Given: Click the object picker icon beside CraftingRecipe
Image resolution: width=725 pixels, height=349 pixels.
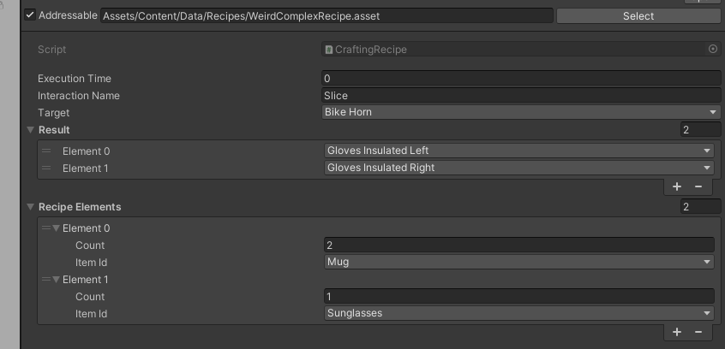Looking at the screenshot, I should pos(713,50).
